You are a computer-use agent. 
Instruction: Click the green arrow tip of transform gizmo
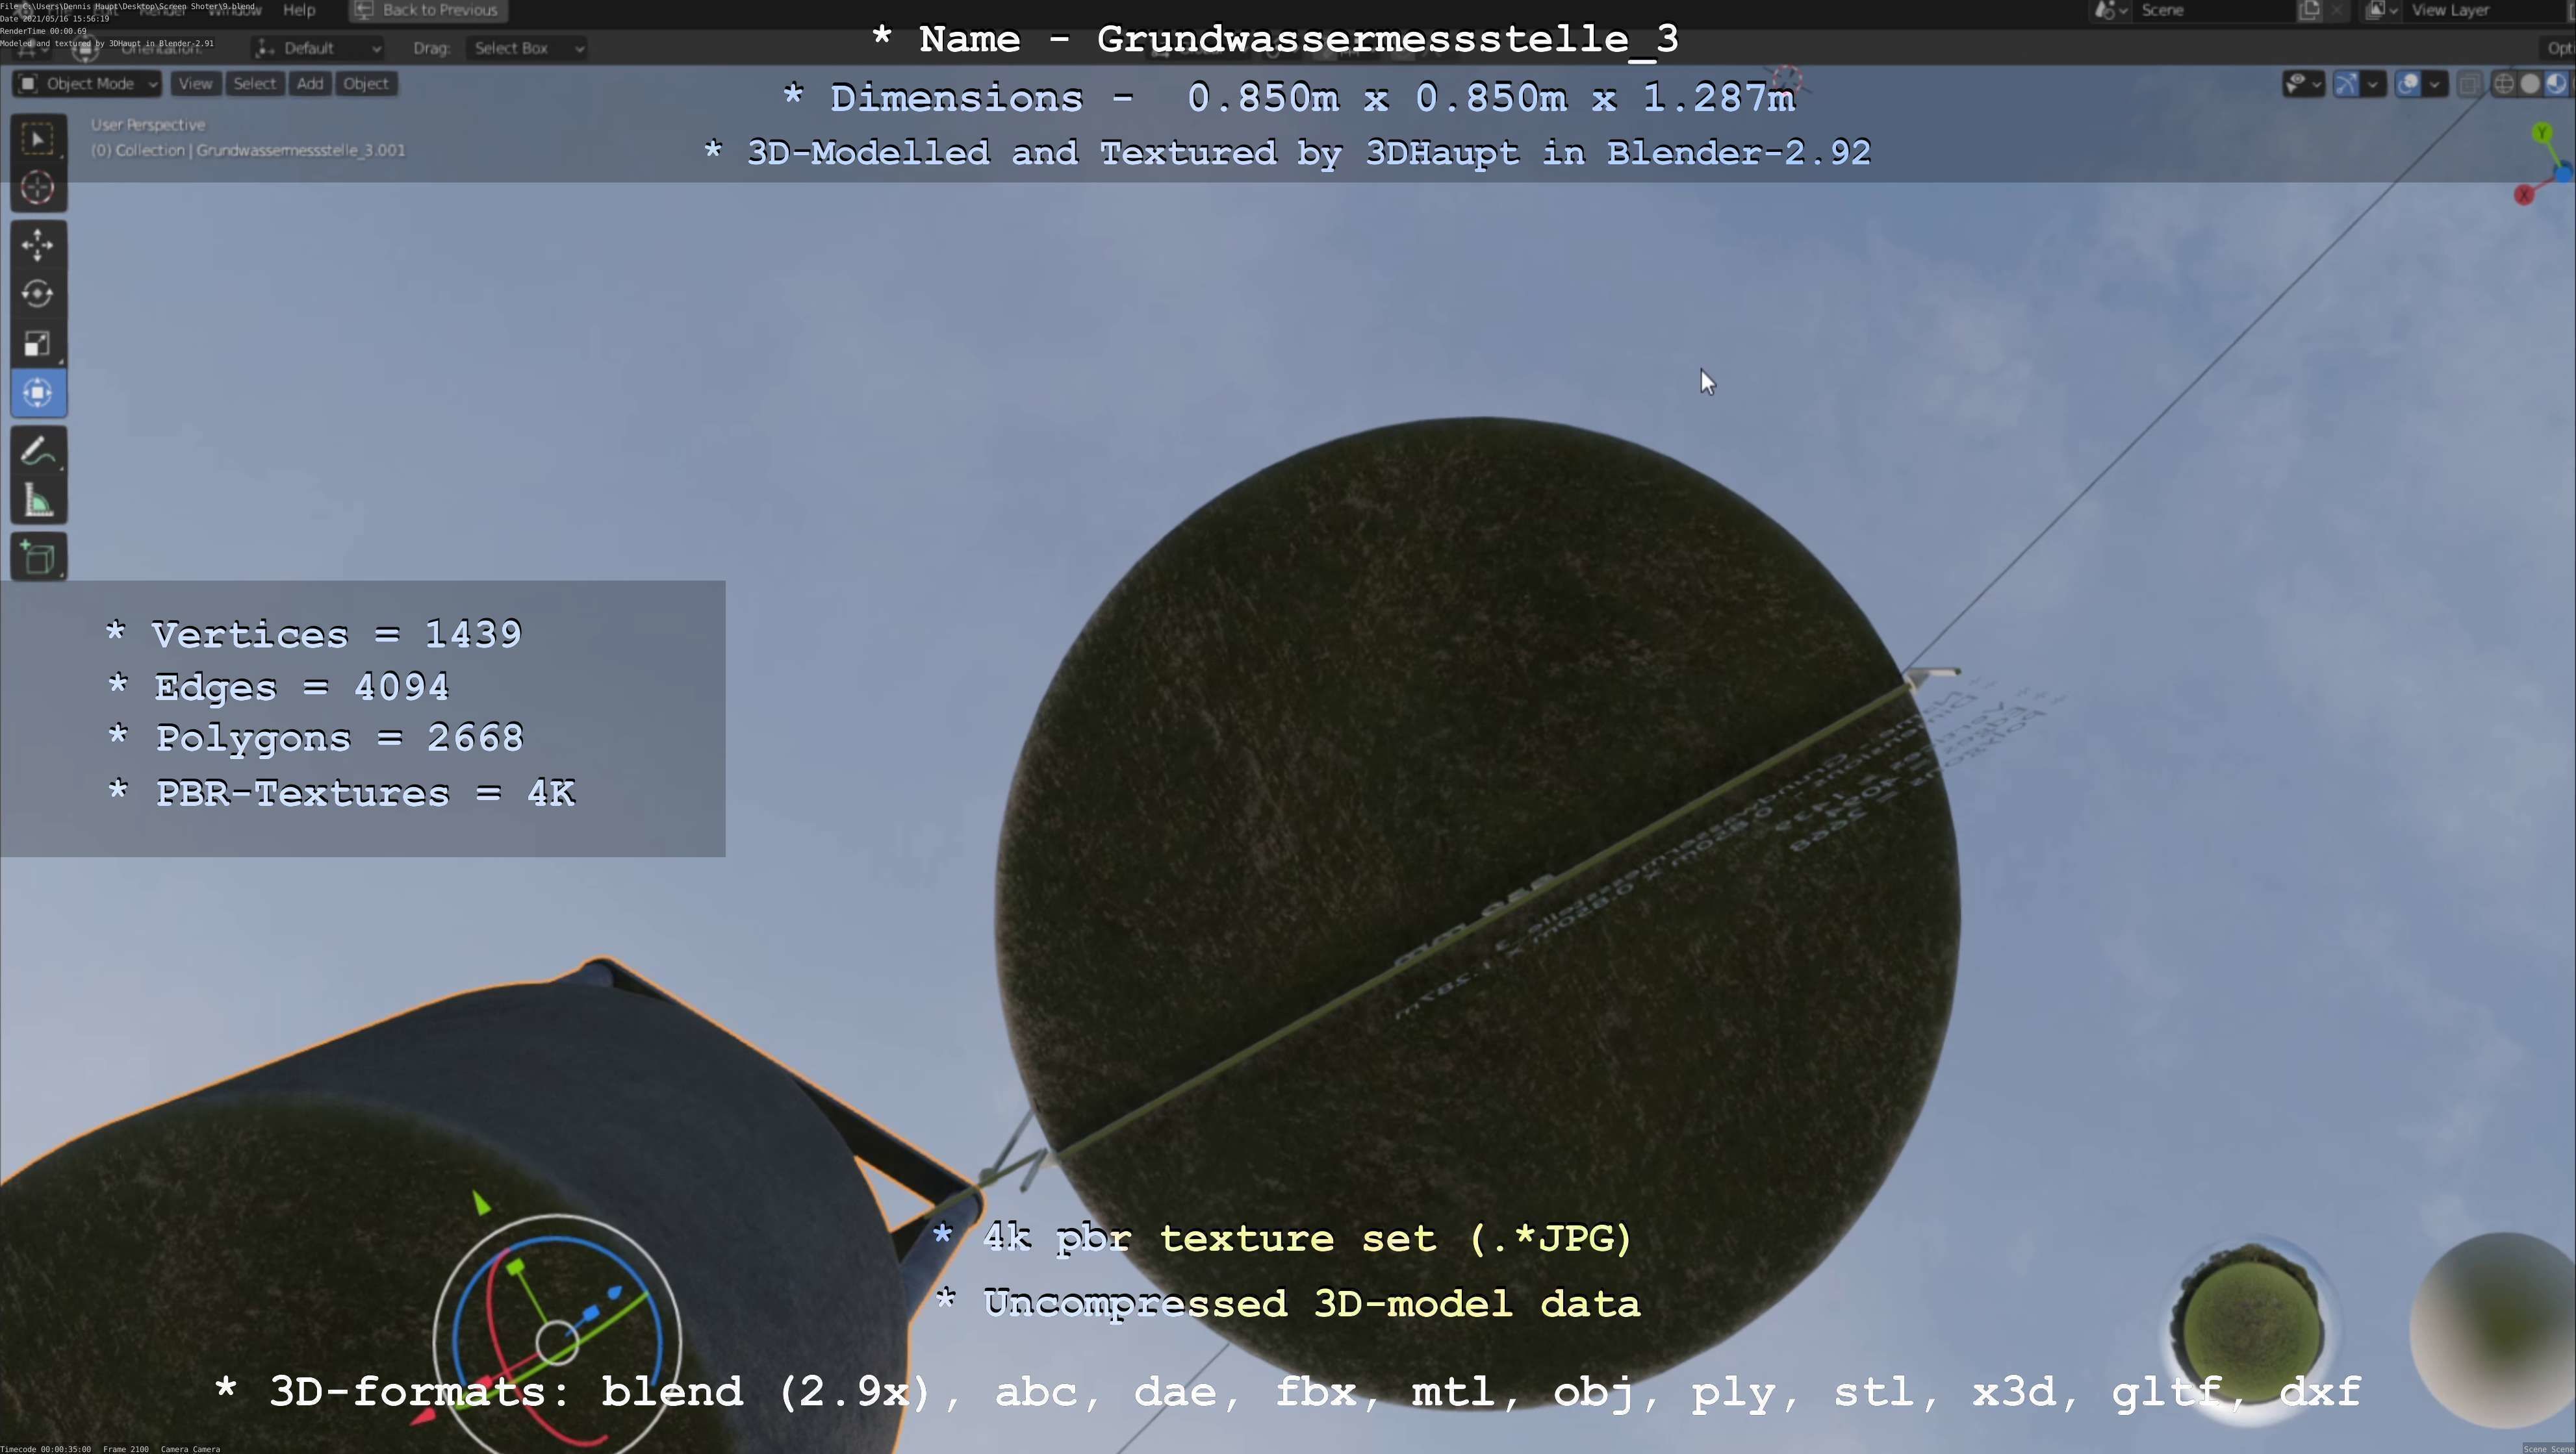pos(482,1204)
